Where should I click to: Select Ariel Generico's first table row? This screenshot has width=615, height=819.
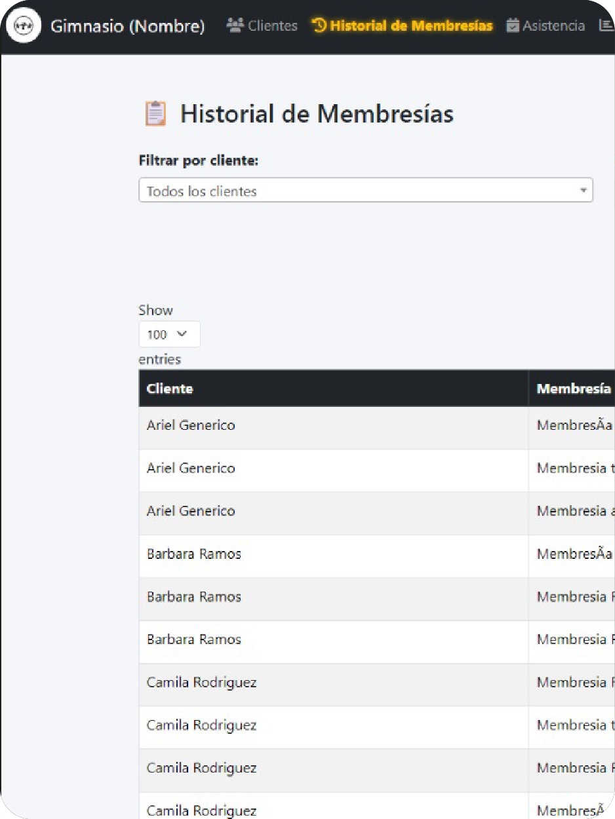click(190, 425)
